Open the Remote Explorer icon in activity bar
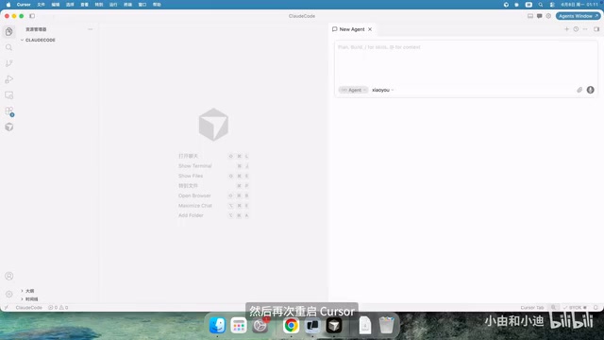Screen dimensions: 604x340 tap(8, 95)
